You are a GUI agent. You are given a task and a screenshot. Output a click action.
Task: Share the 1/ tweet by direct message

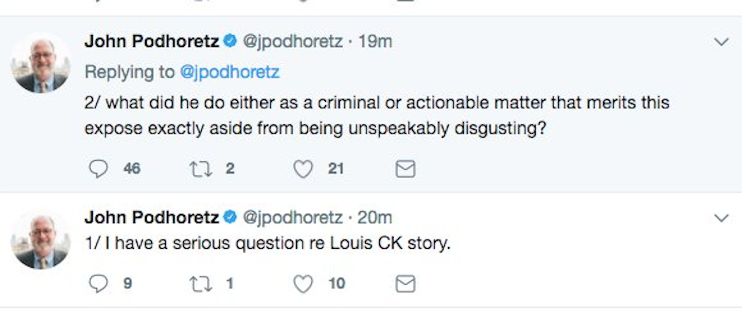(405, 283)
